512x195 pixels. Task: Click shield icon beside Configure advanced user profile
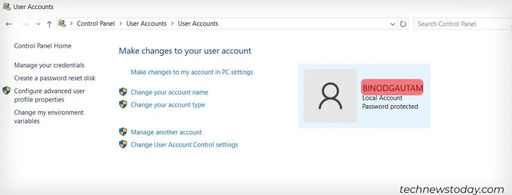point(6,91)
